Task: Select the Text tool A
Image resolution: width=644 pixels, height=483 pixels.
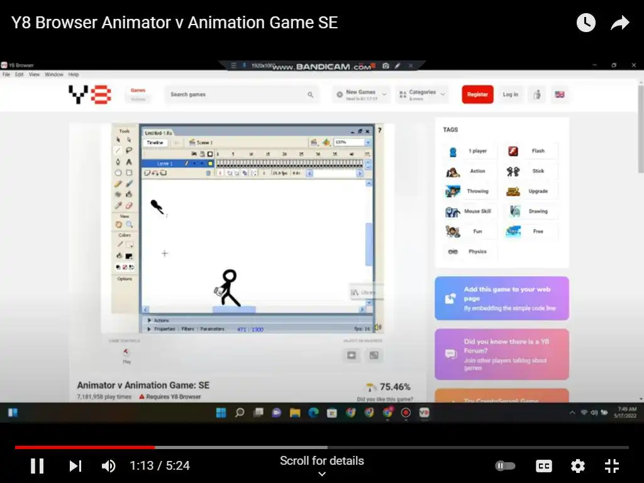Action: [x=129, y=162]
